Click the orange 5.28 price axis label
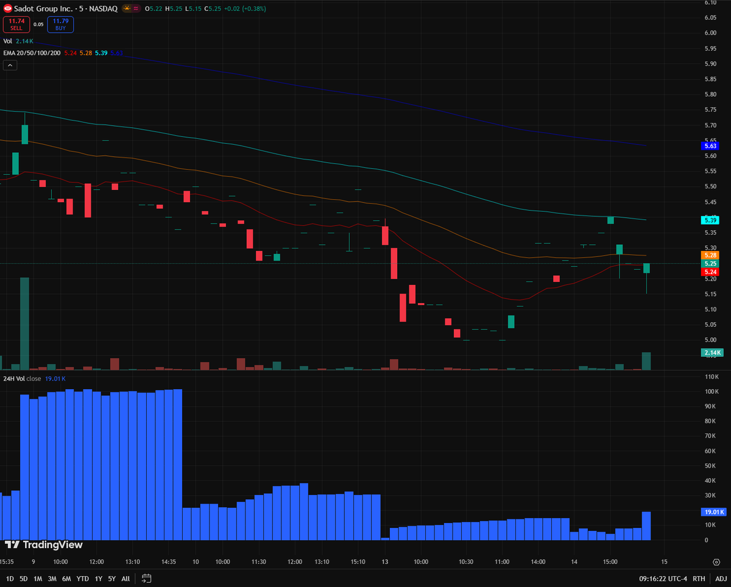The image size is (731, 587). tap(710, 255)
